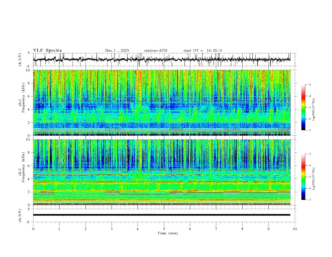
Task: Click the lower "log(PSD)(V²/Hz)" colorbar label
Action: click(x=314, y=178)
